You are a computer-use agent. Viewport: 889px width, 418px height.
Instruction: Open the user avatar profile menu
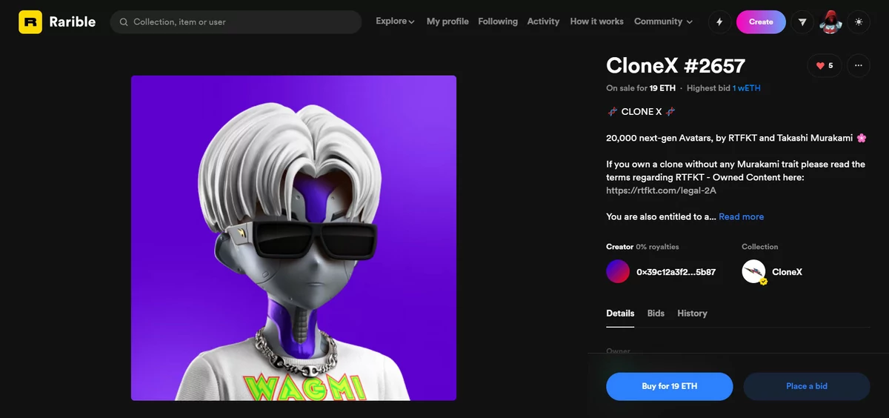click(830, 22)
